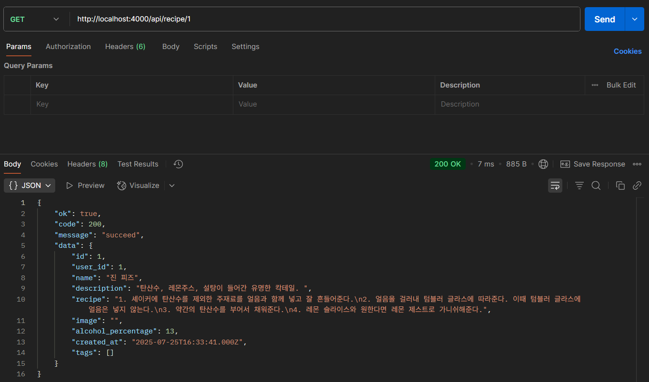This screenshot has height=382, width=649.
Task: View the response Headers (8) tab
Action: pyautogui.click(x=88, y=164)
